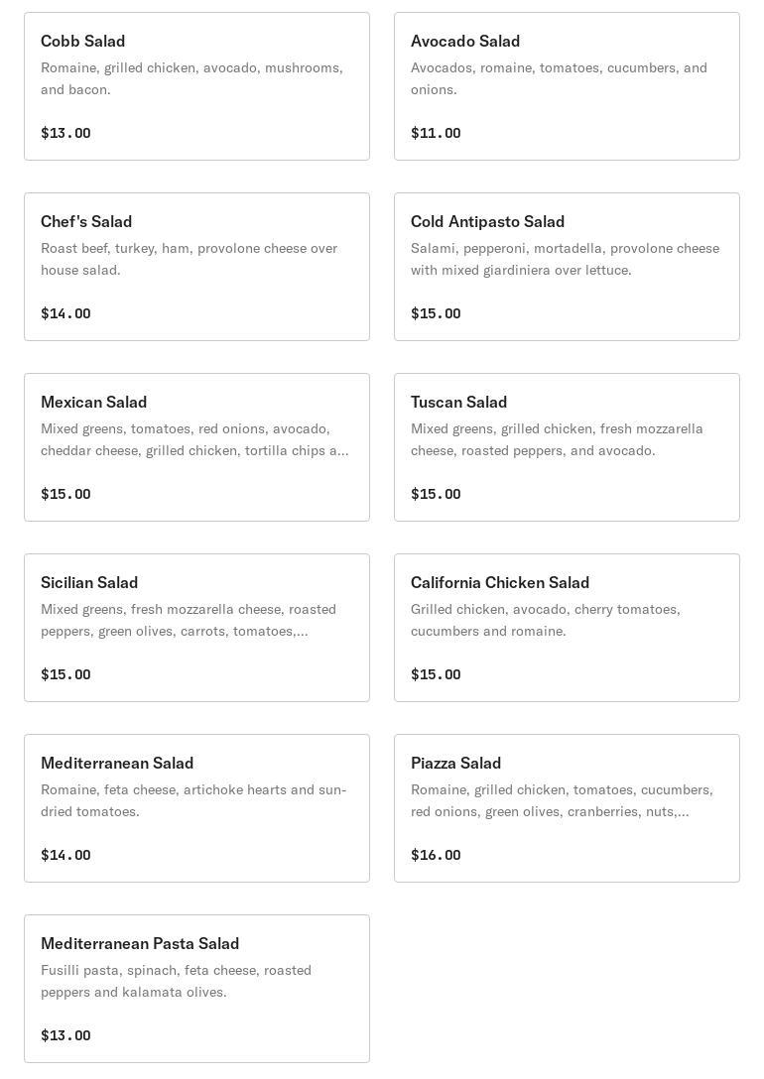Click the Mediterranean Pasta Salad description text

pos(176,981)
